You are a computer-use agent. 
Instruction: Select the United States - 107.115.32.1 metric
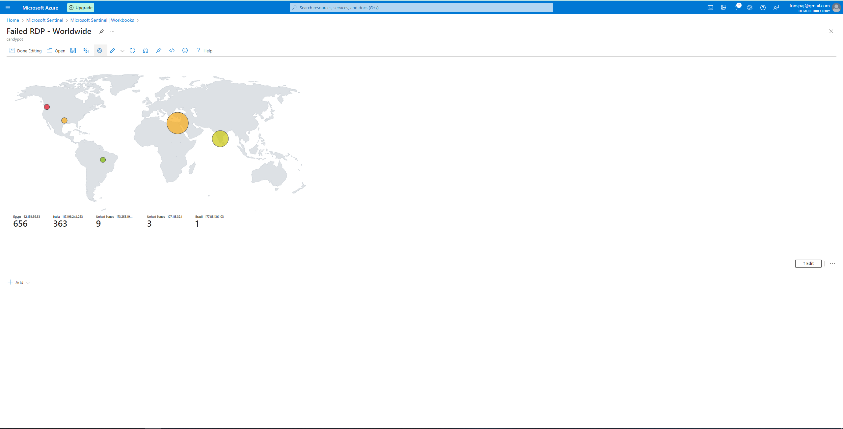tap(164, 221)
